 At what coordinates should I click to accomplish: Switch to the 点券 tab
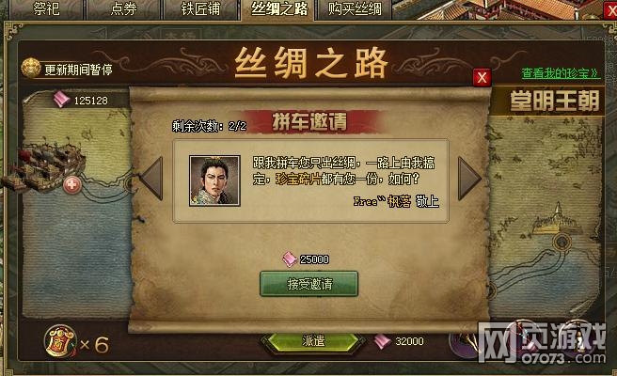(123, 9)
